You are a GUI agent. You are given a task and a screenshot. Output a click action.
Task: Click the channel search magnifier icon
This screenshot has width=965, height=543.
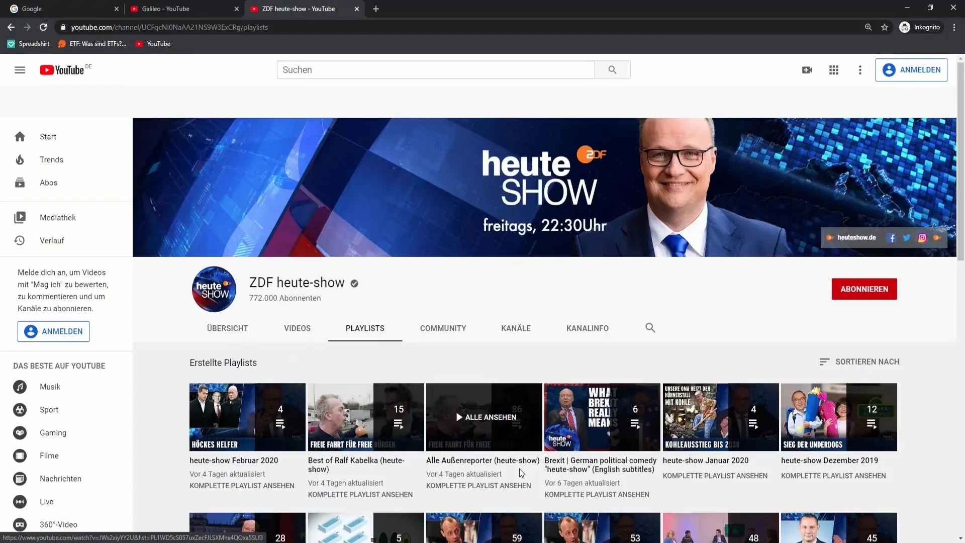(650, 328)
